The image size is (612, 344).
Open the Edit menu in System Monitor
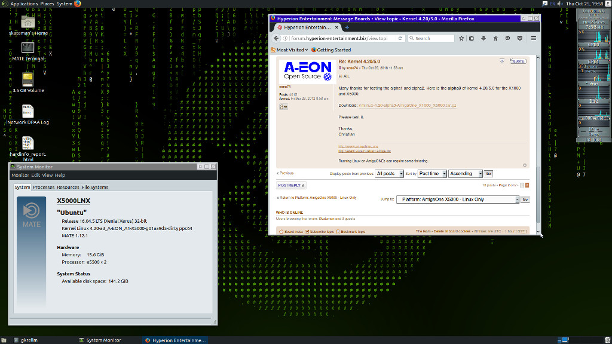(35, 175)
